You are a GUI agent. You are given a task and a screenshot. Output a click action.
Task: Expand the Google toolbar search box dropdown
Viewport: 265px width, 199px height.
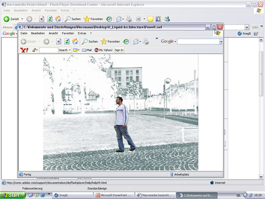coord(221,41)
